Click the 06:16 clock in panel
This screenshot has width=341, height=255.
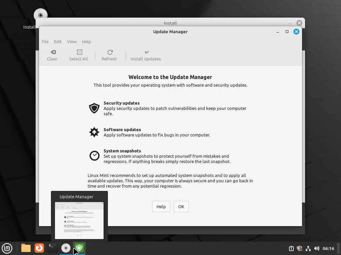click(x=328, y=248)
